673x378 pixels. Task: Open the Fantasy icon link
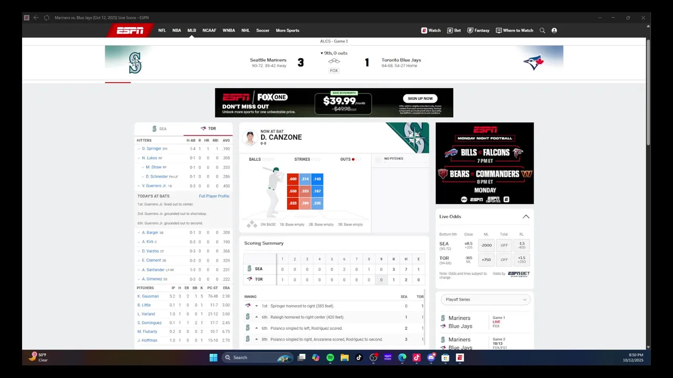pyautogui.click(x=478, y=30)
